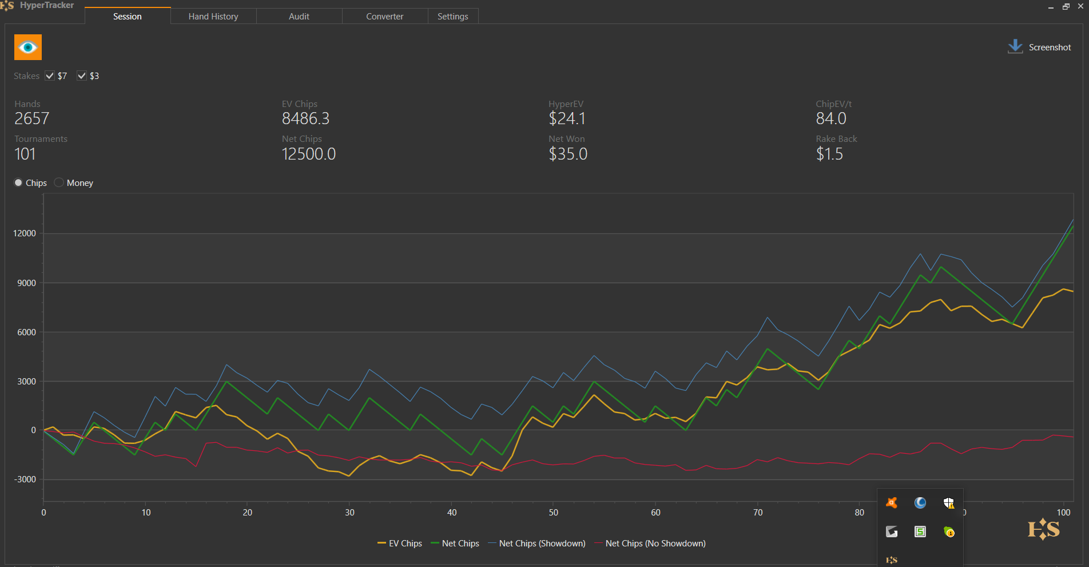Uncheck the $7 stakes checkbox
The height and width of the screenshot is (567, 1089).
click(x=50, y=76)
